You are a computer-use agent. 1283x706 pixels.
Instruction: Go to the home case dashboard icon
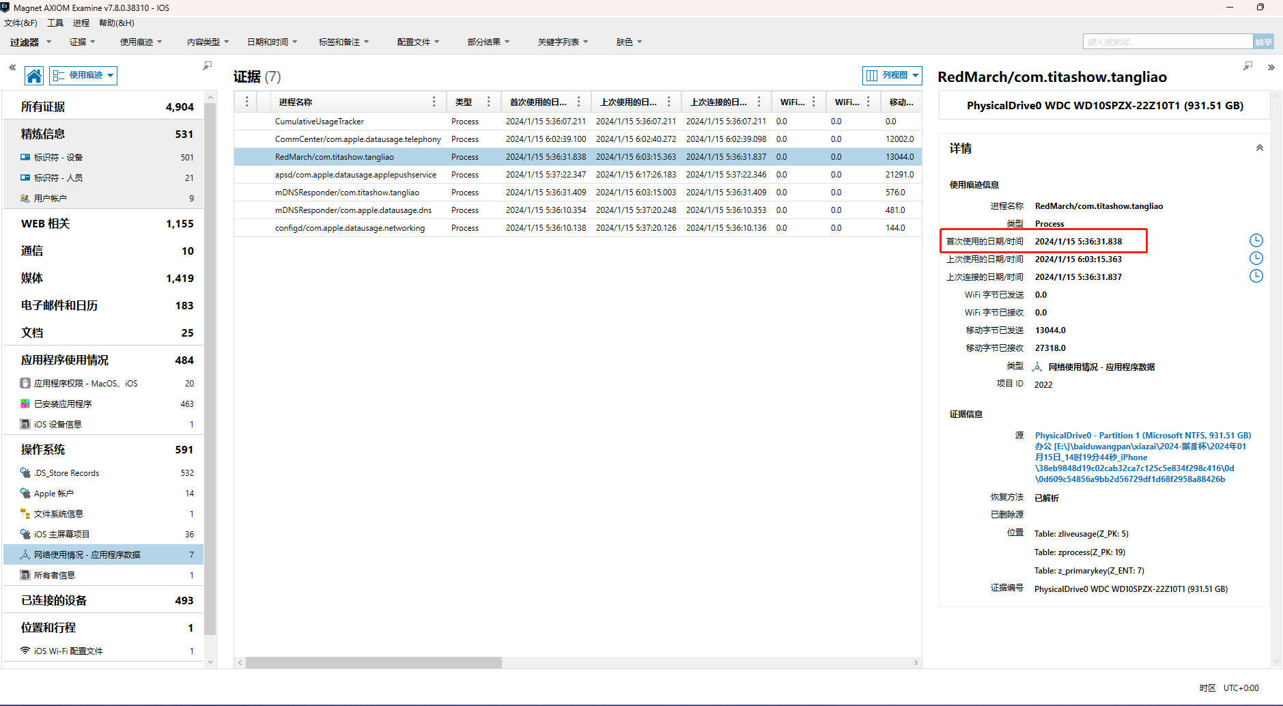(x=34, y=76)
